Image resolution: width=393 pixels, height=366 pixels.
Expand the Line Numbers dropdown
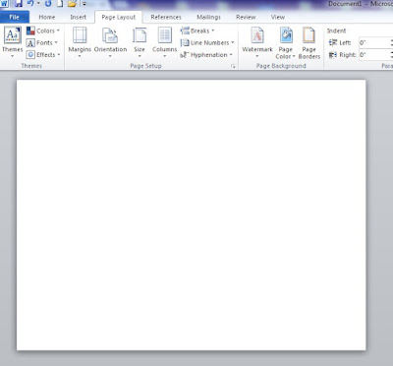[207, 42]
